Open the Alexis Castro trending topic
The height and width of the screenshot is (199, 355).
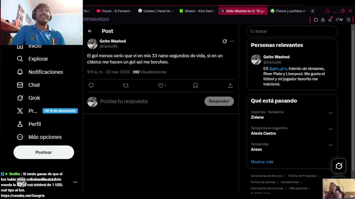[x=263, y=133]
